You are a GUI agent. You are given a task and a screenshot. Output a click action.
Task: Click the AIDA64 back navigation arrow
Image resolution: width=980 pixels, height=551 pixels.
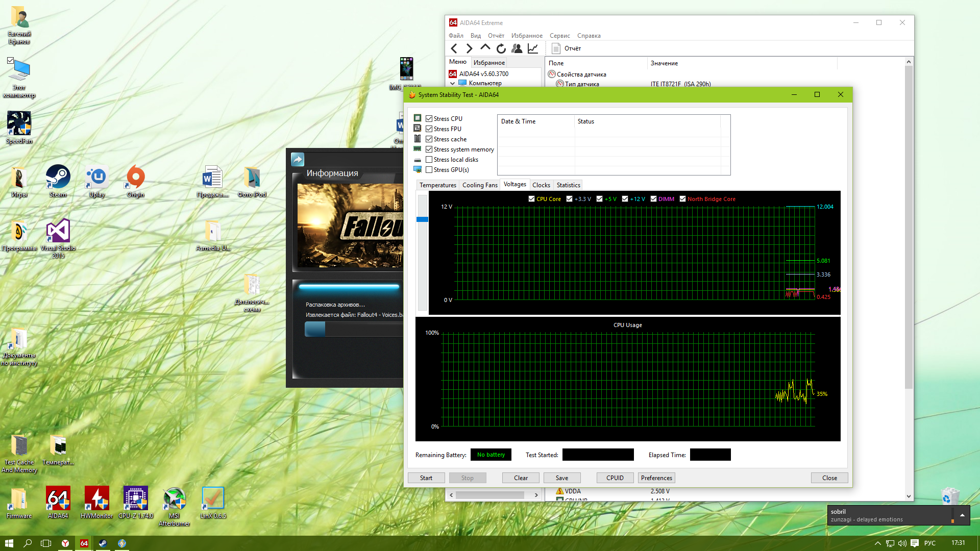click(454, 48)
